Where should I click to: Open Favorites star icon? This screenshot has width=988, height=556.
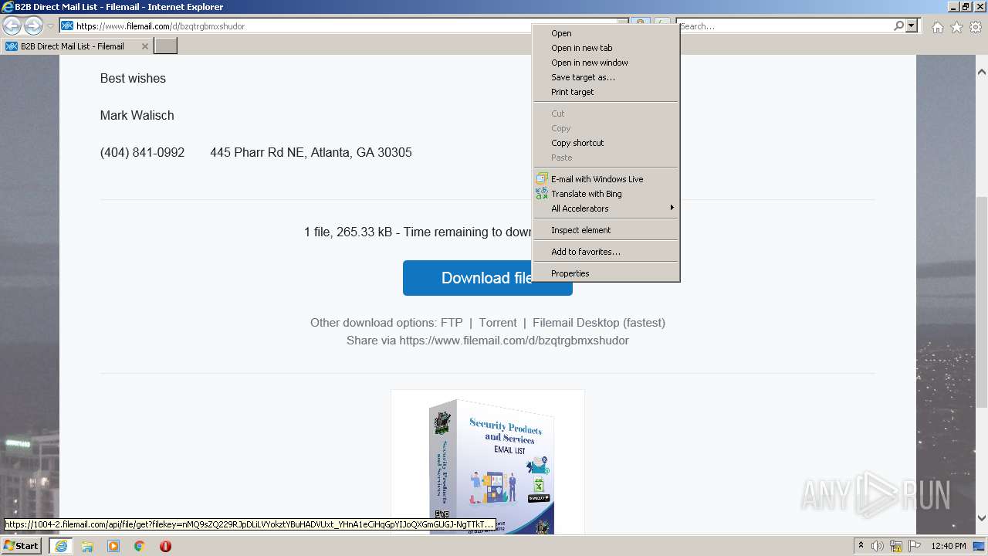(x=956, y=27)
